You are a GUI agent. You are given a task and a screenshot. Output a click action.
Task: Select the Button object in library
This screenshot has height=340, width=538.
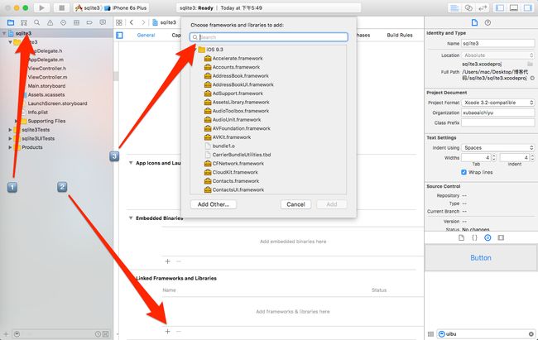[x=481, y=257]
